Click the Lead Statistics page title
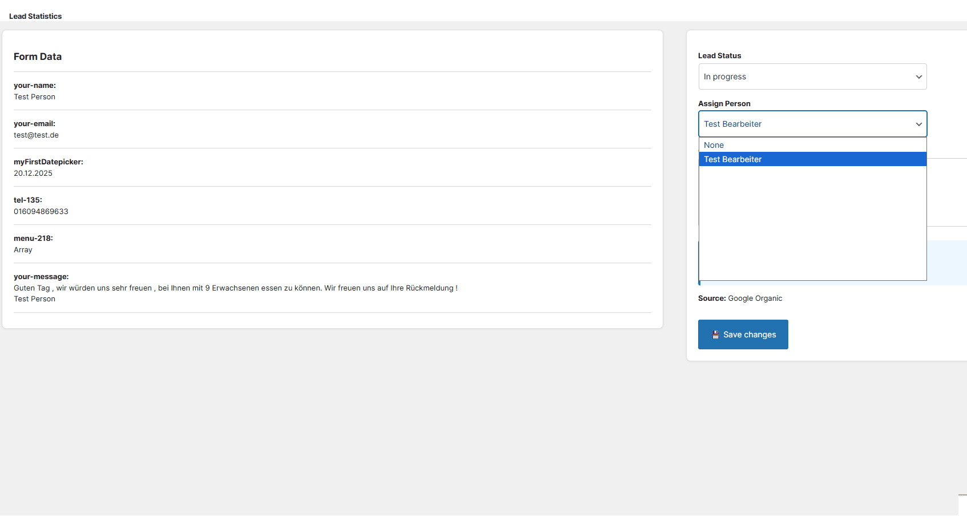This screenshot has width=967, height=516. click(35, 16)
